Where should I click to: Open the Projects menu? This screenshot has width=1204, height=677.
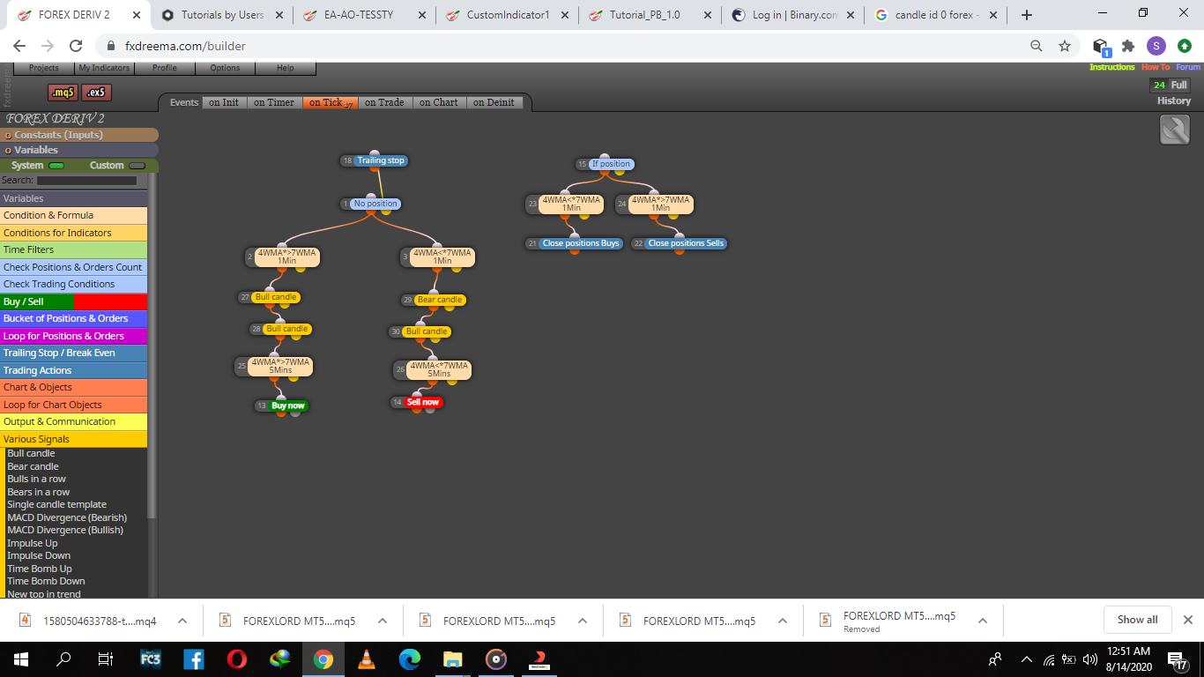(x=44, y=68)
